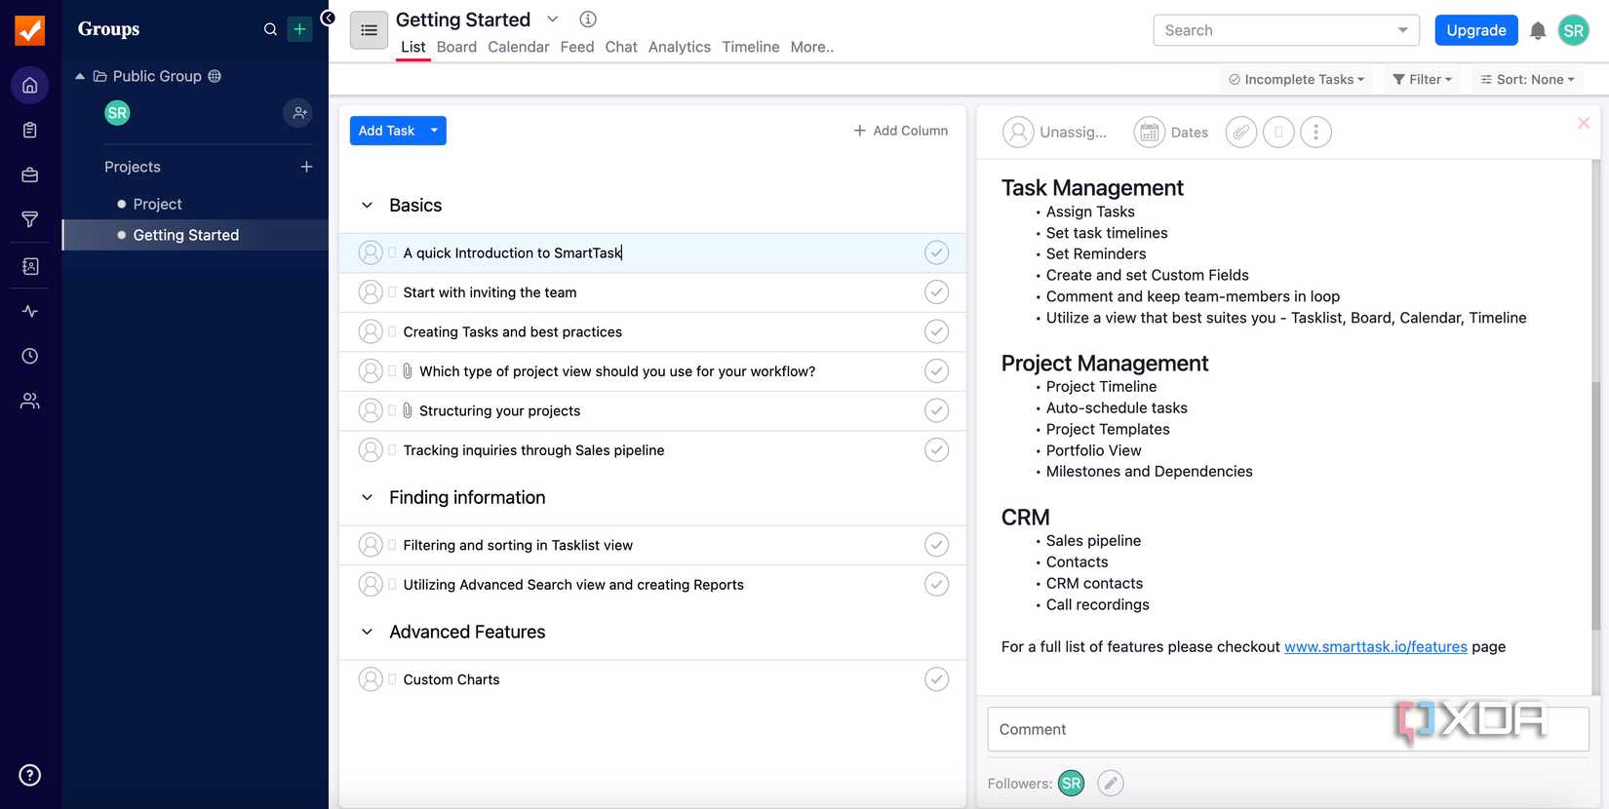Open the clipboard tasks icon in sidebar
The width and height of the screenshot is (1609, 809).
pyautogui.click(x=30, y=131)
